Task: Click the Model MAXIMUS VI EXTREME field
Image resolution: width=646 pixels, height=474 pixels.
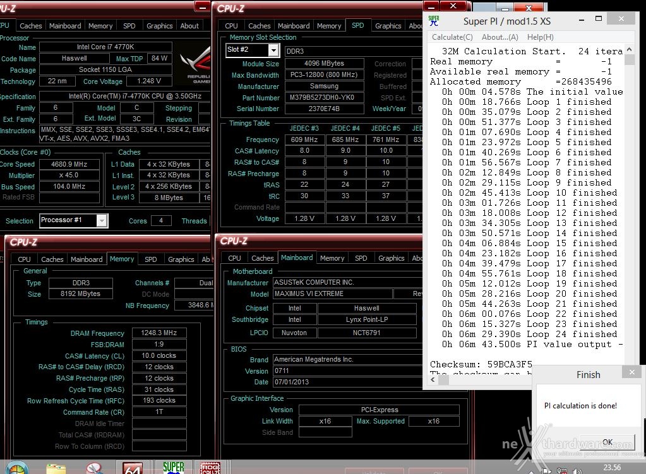Action: [x=333, y=293]
